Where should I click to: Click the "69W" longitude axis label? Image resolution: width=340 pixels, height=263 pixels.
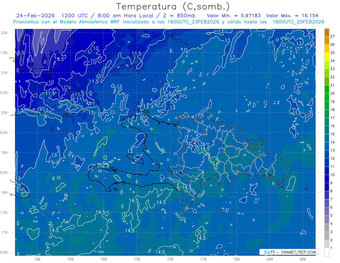[x=269, y=259]
